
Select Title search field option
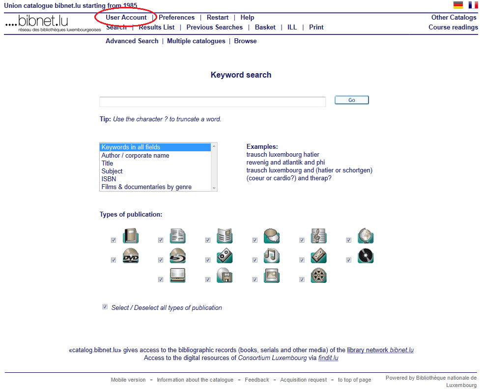156,163
